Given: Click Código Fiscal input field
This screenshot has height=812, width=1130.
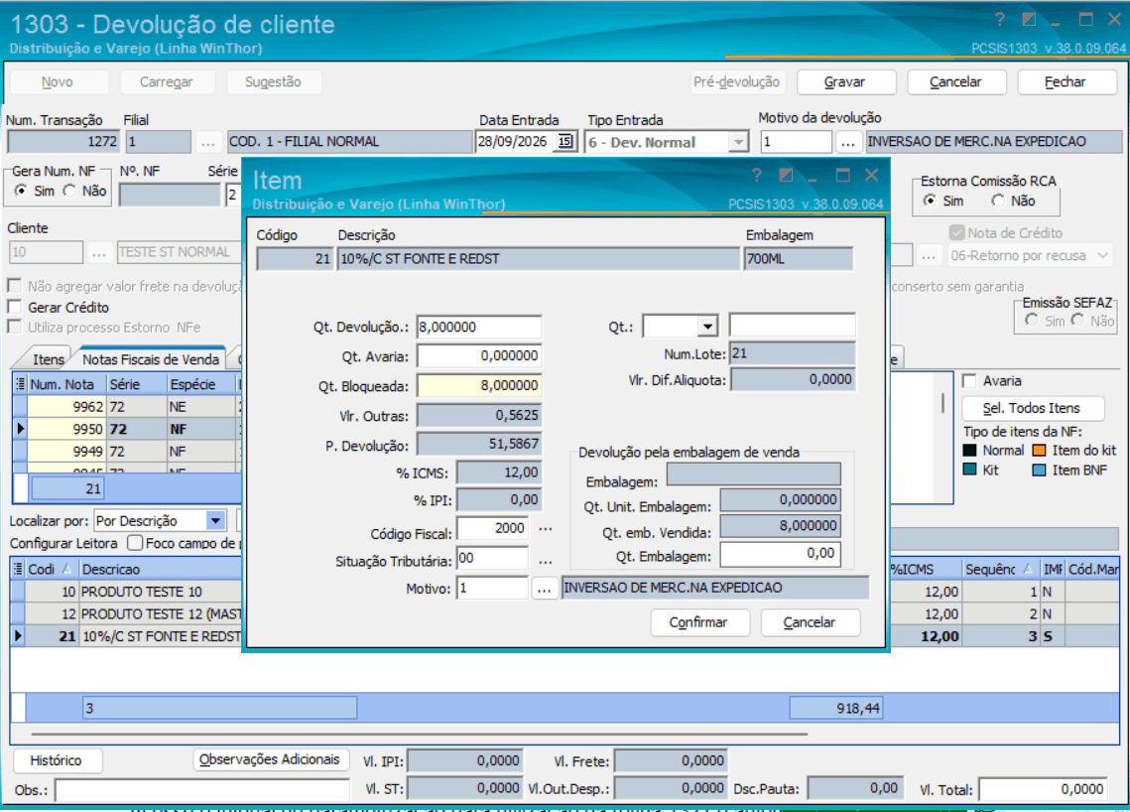Looking at the screenshot, I should pos(494,528).
